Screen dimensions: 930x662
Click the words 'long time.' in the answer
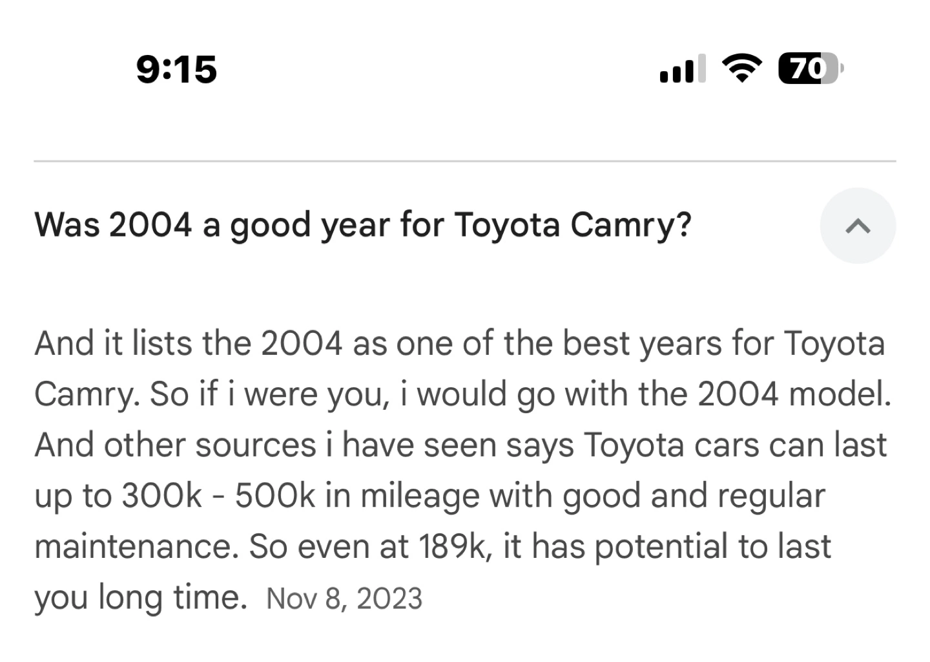[172, 597]
